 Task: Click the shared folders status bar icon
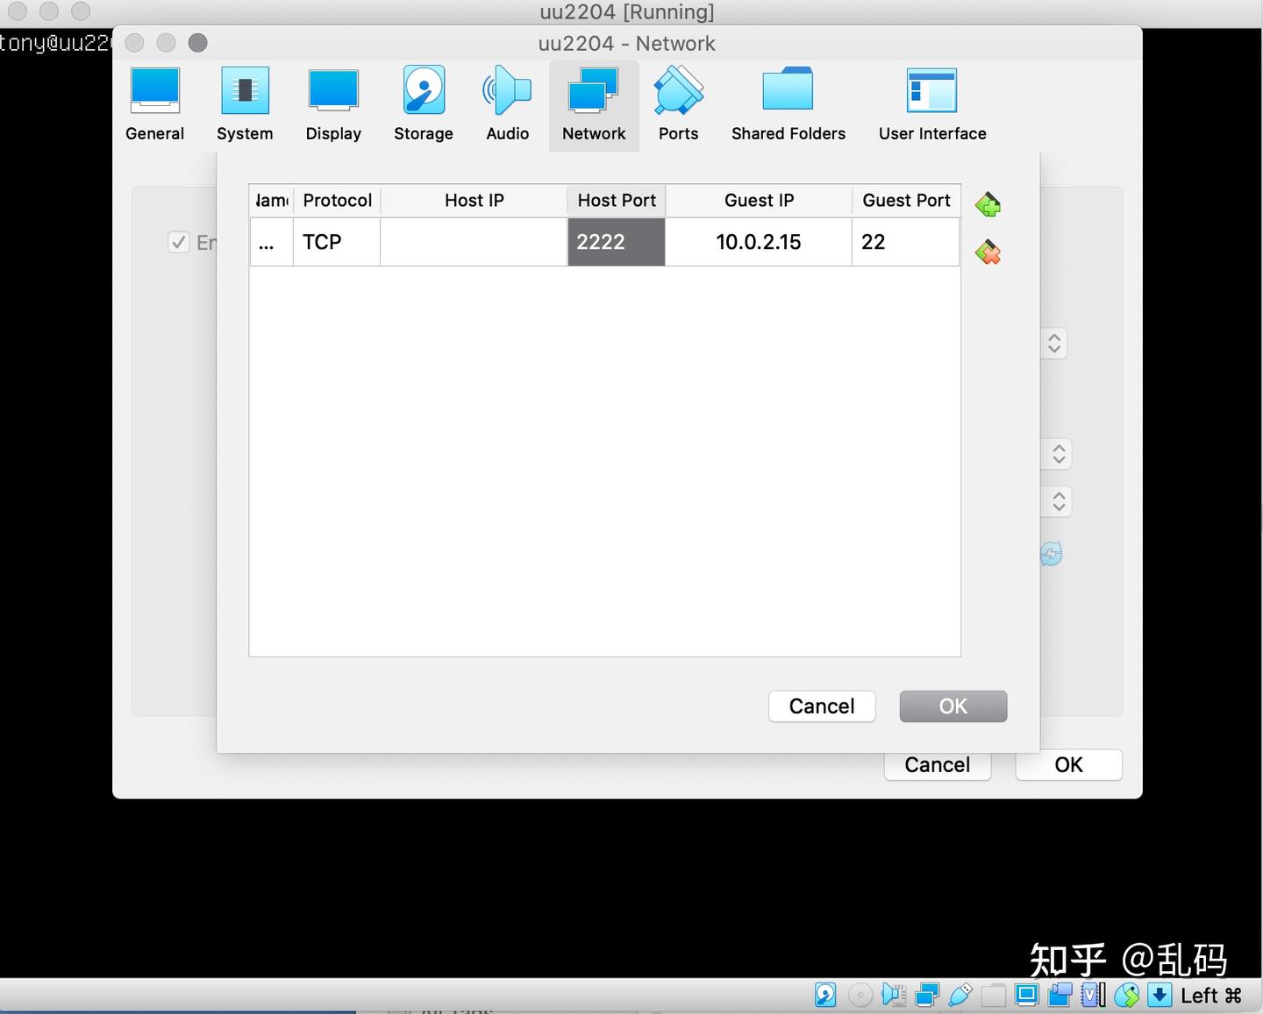point(994,995)
